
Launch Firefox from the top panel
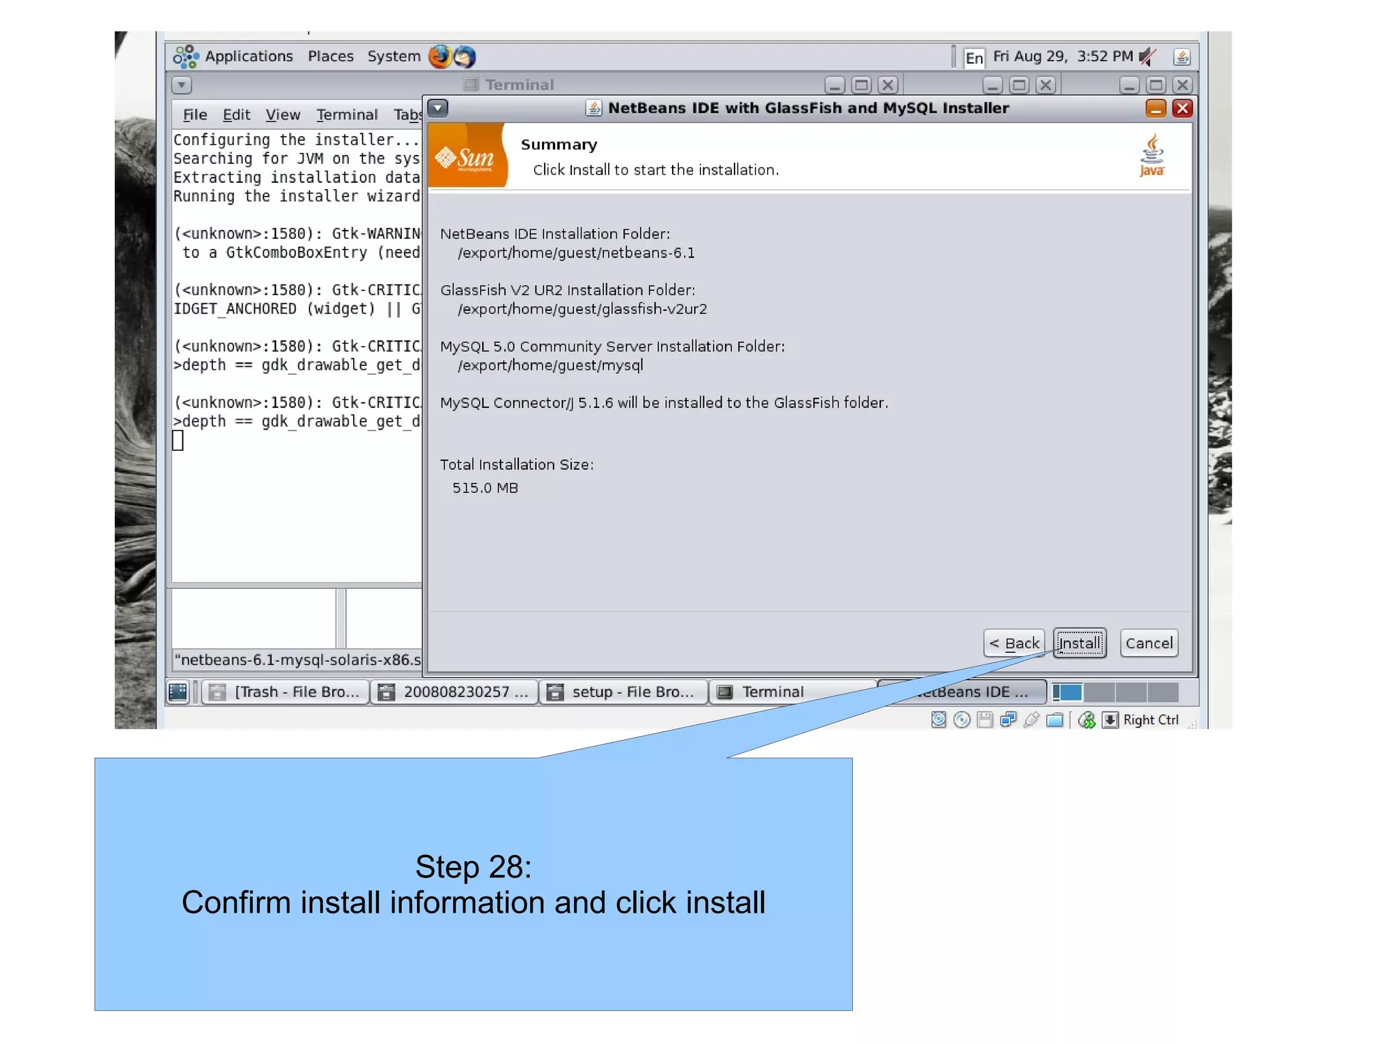(440, 56)
